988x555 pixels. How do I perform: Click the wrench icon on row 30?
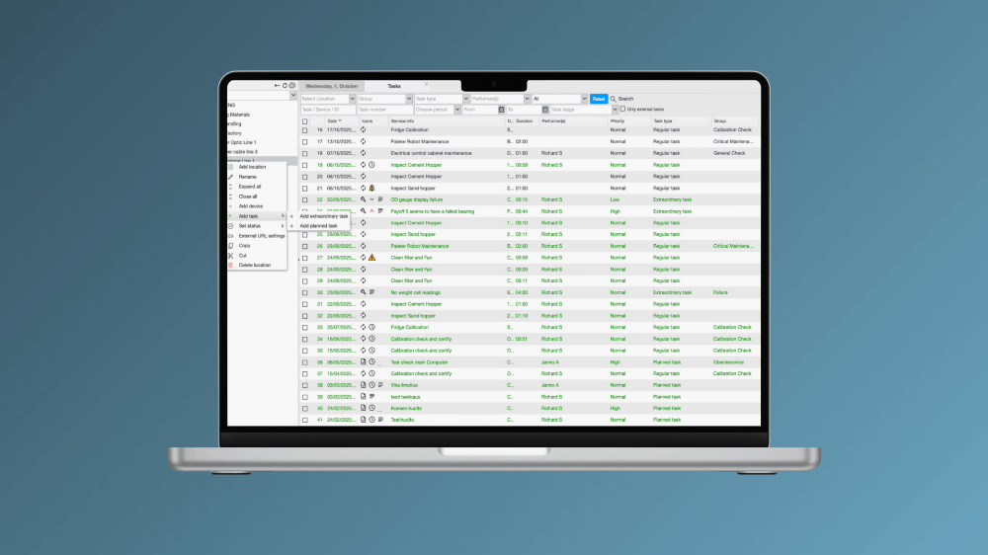364,292
